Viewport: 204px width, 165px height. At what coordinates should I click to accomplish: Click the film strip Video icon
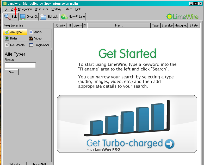coord(31,38)
